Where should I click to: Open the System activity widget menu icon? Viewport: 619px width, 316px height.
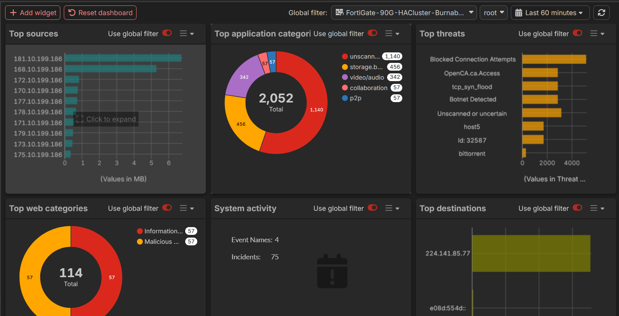(392, 208)
